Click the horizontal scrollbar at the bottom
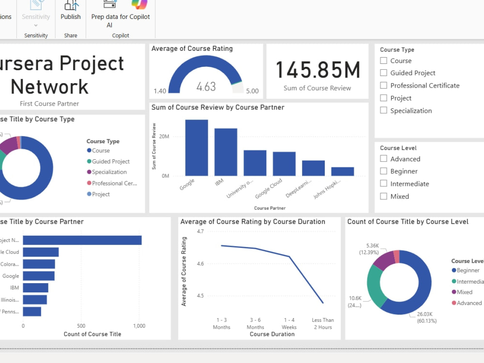The height and width of the screenshot is (363, 484). click(x=242, y=349)
